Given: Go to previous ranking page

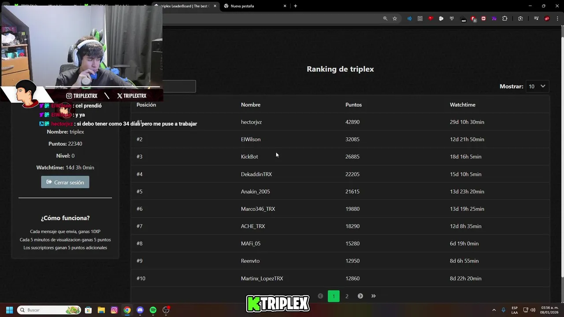Looking at the screenshot, I should (x=320, y=296).
